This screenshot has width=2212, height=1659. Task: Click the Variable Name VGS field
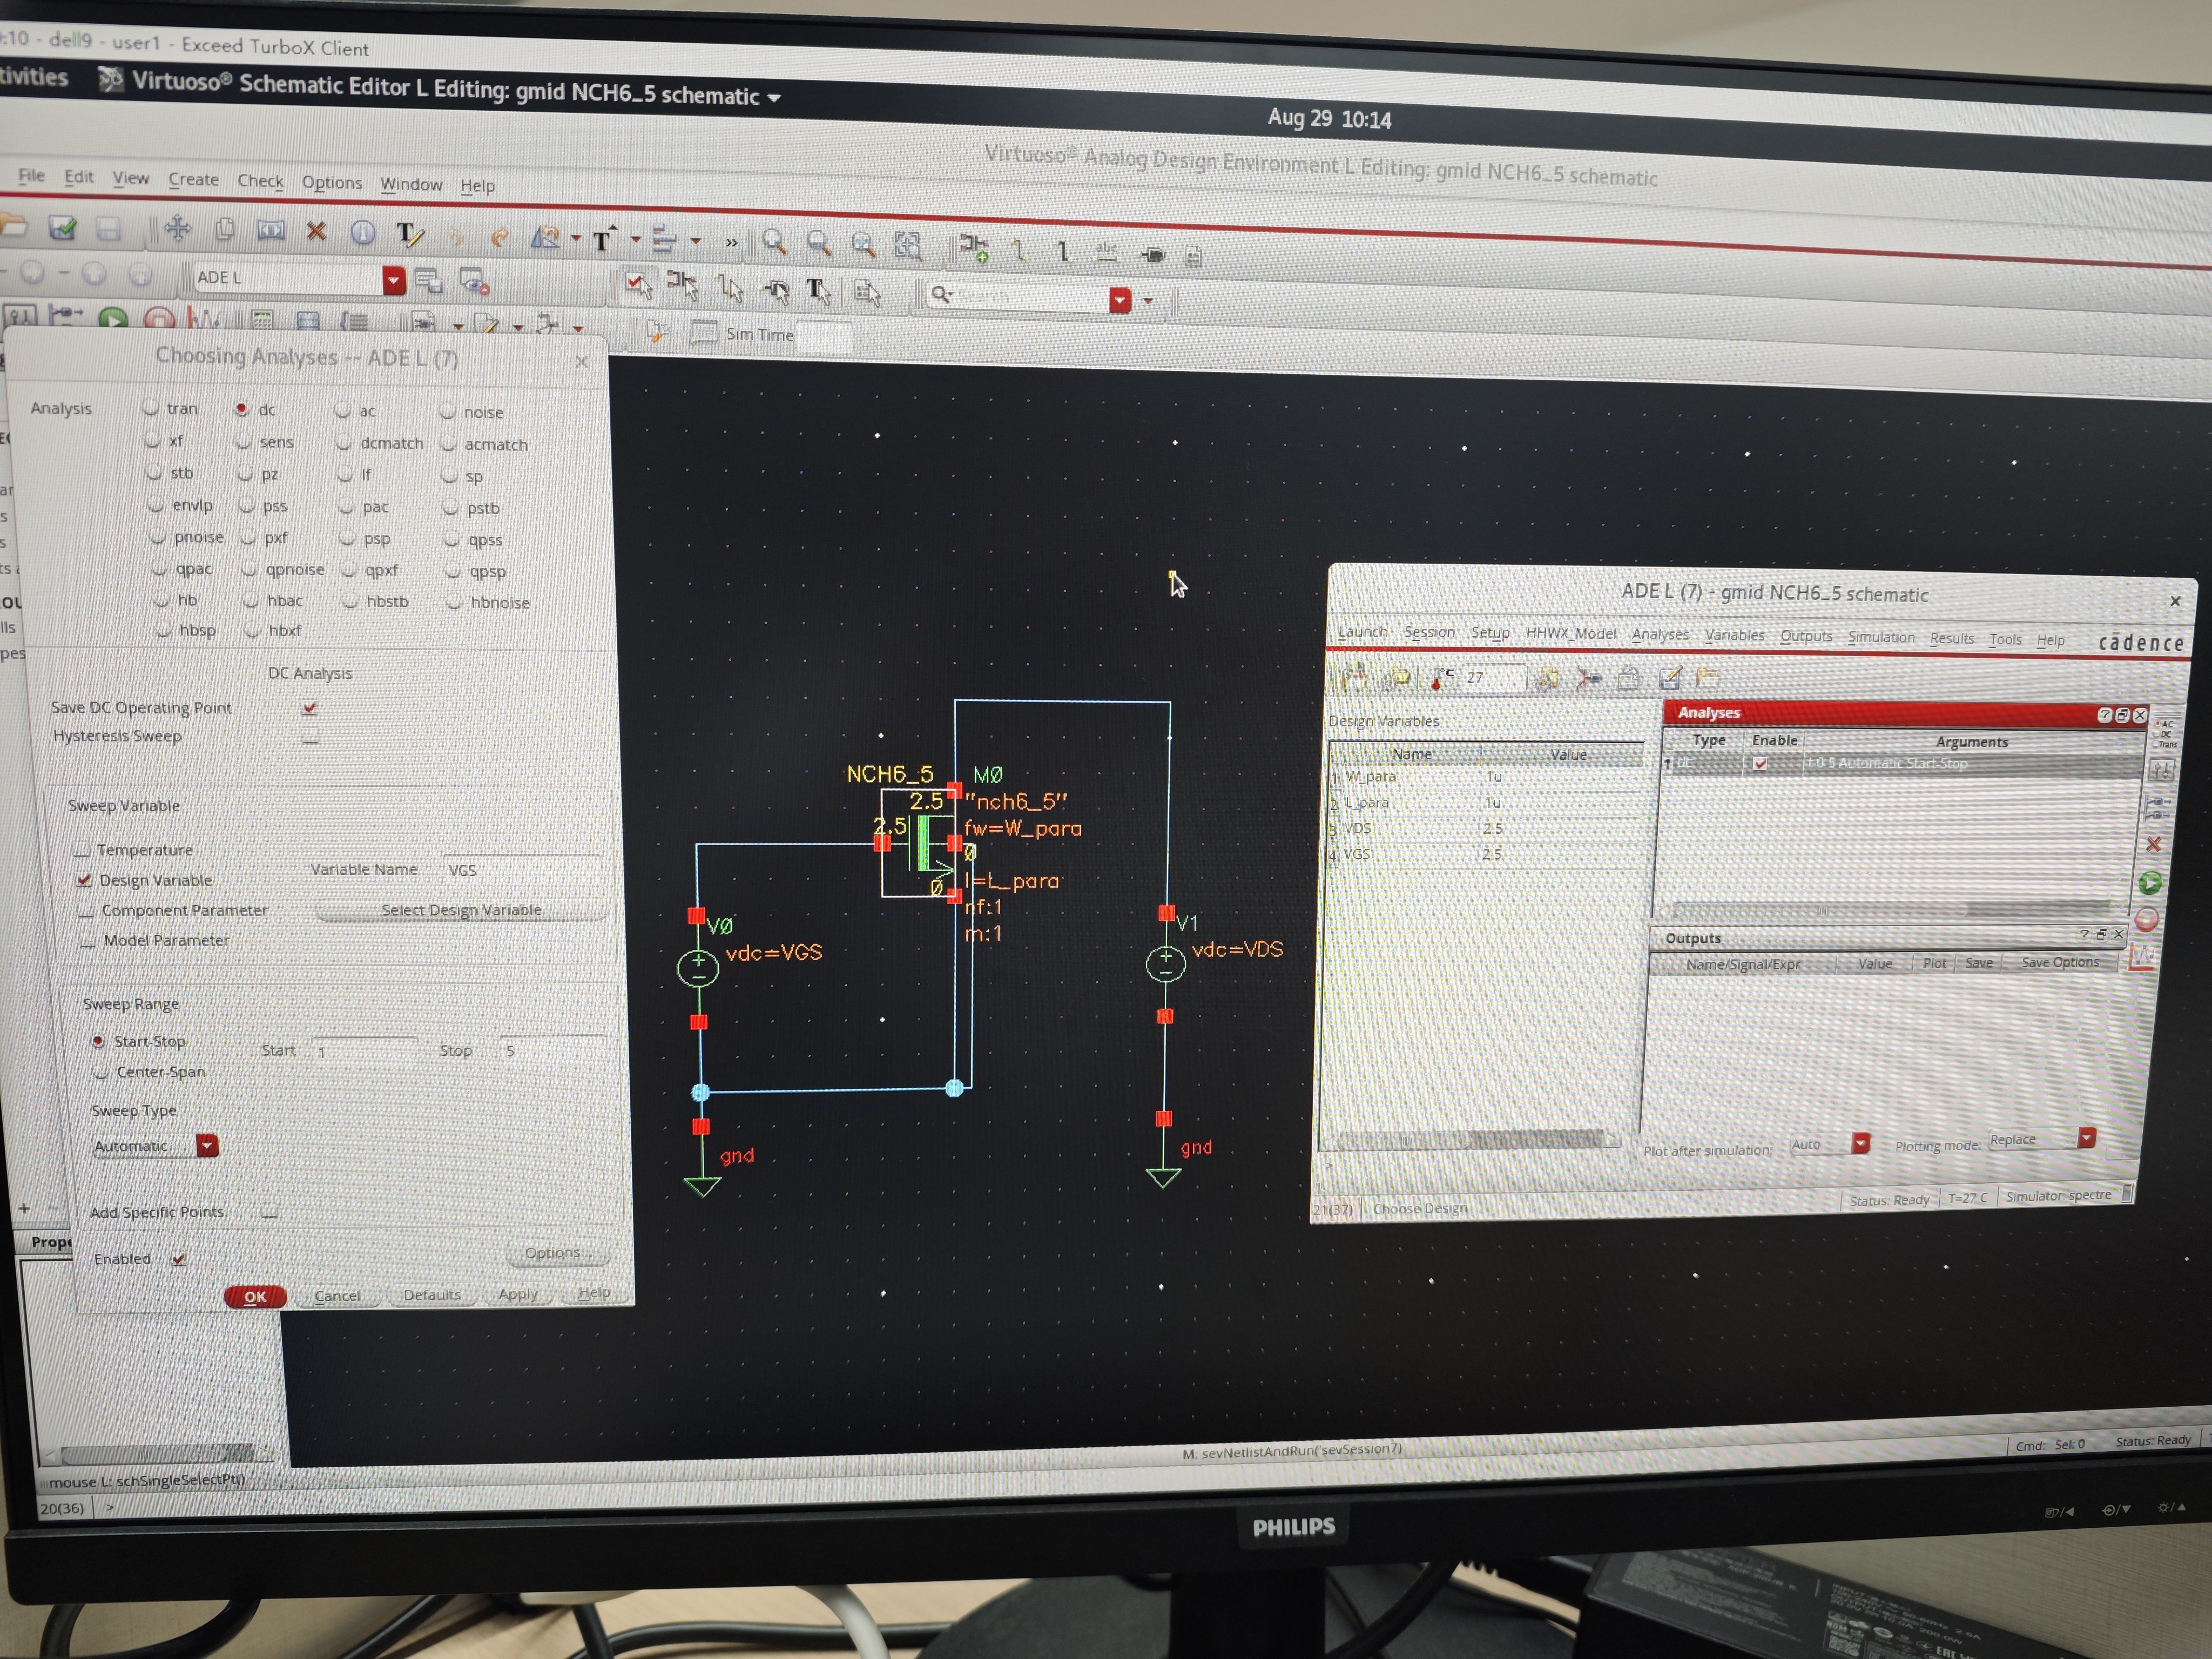[x=523, y=870]
